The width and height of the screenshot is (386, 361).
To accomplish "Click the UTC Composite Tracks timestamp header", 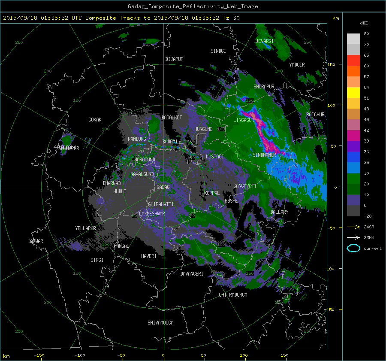I will tap(121, 18).
